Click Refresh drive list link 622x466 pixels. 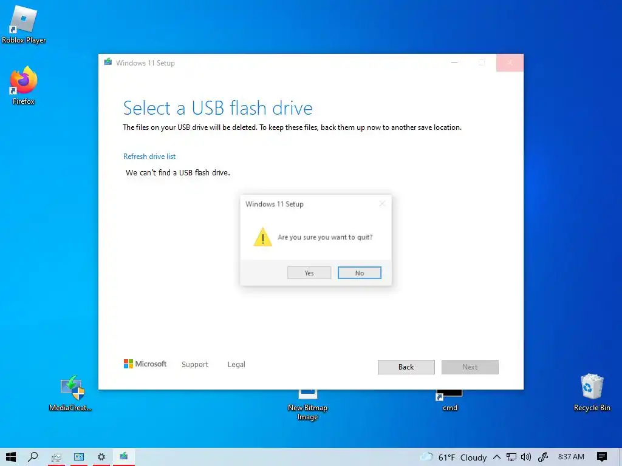click(149, 156)
